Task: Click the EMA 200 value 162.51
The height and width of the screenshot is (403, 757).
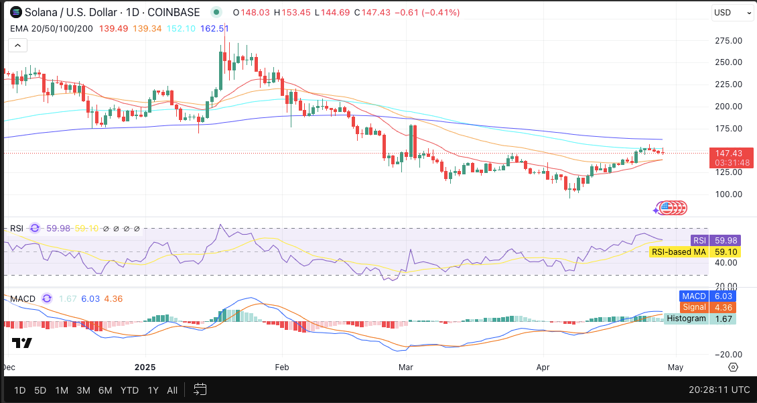Action: click(x=214, y=29)
